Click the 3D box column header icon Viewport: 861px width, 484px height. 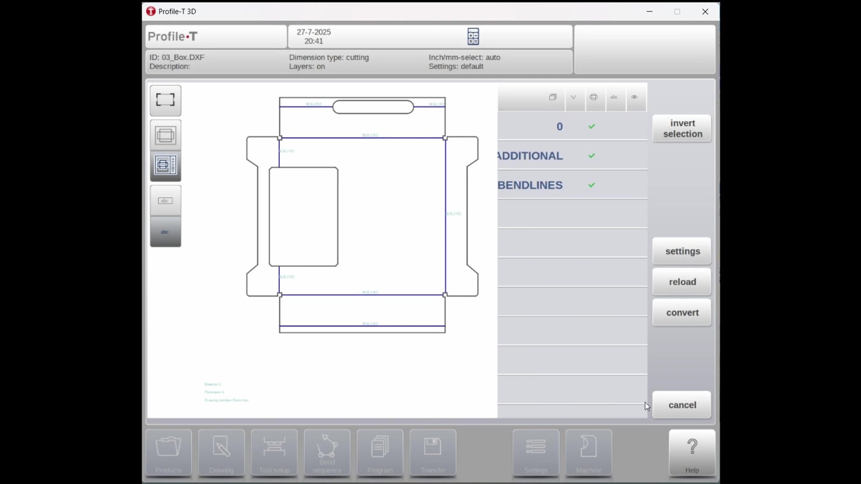pyautogui.click(x=553, y=97)
